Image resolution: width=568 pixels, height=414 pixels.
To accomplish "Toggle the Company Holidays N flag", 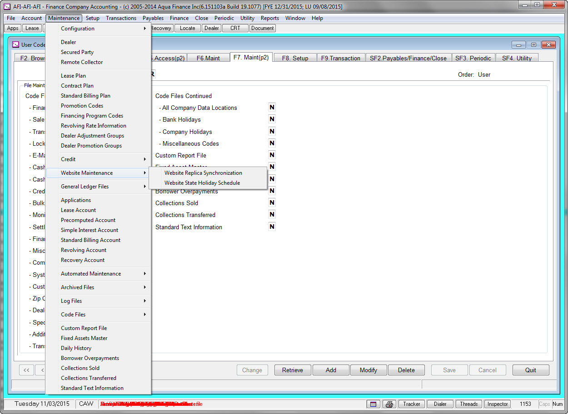I will pyautogui.click(x=272, y=131).
